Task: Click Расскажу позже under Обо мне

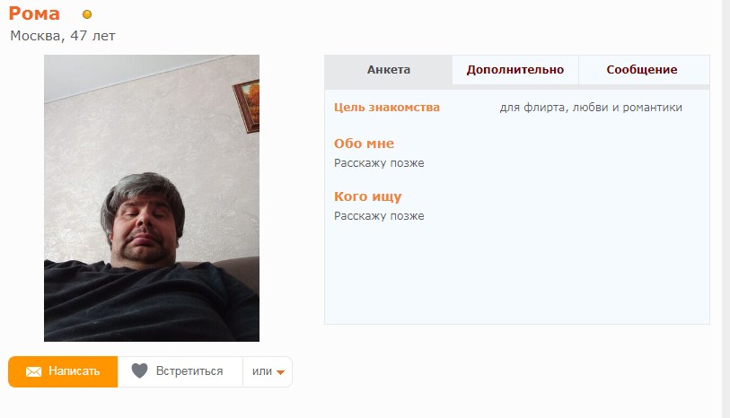Action: 379,163
